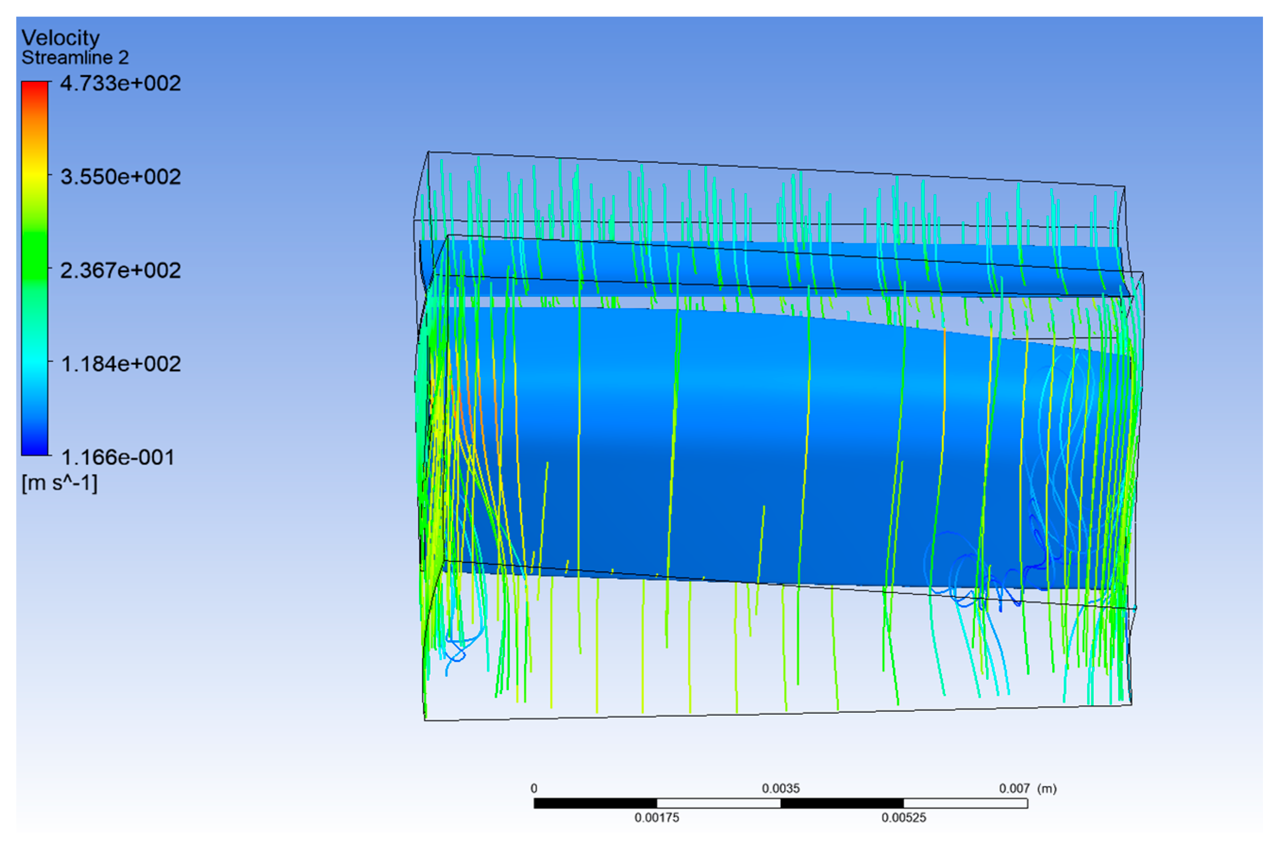The image size is (1279, 851).
Task: Click the 1.184e+002 legend label
Action: [x=120, y=364]
